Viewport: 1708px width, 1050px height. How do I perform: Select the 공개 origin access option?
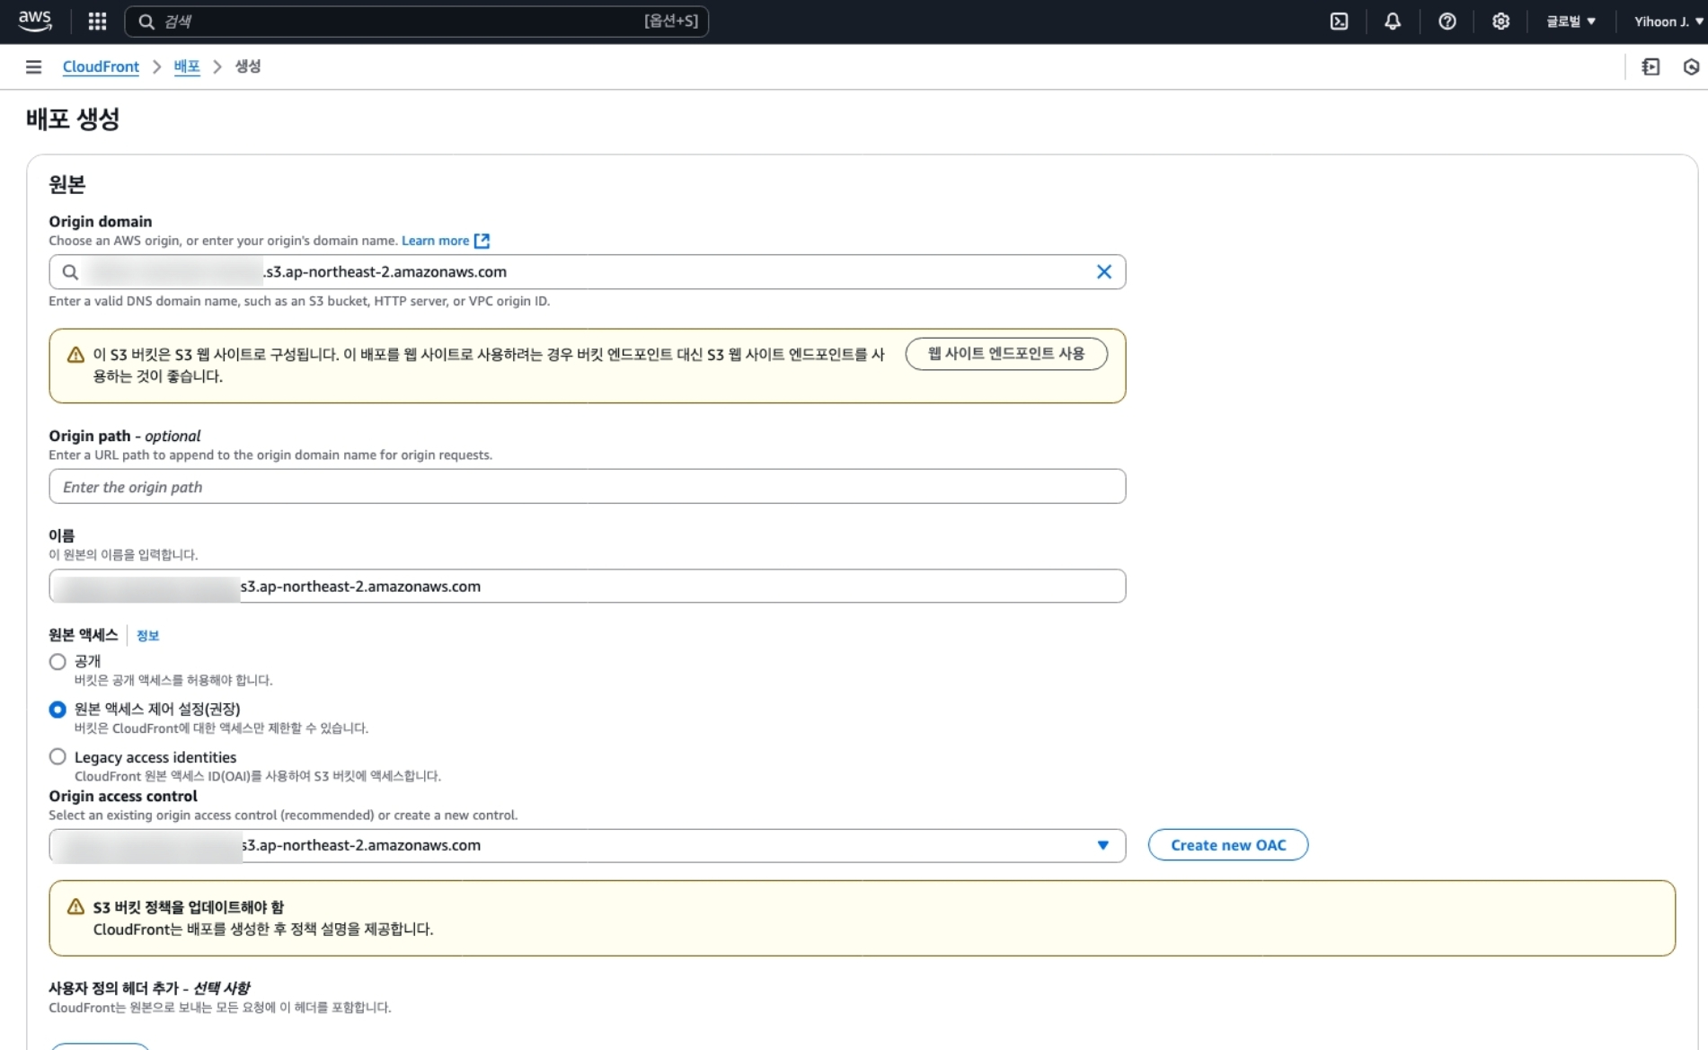[58, 662]
